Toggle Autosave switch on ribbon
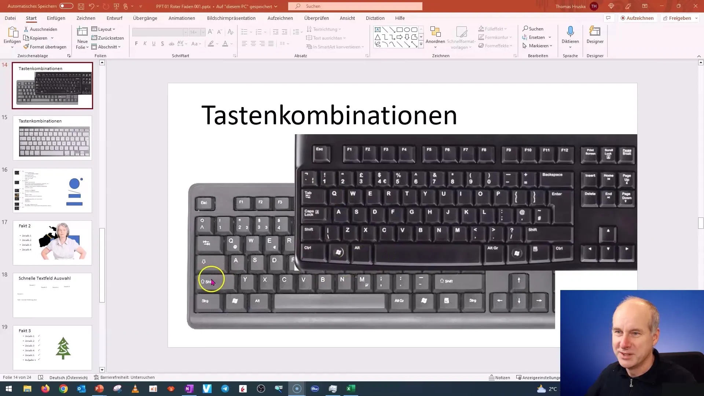The height and width of the screenshot is (396, 704). (66, 6)
